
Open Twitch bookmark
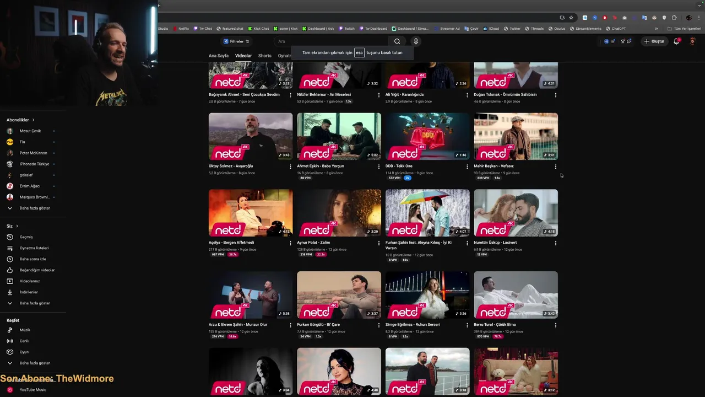(347, 29)
